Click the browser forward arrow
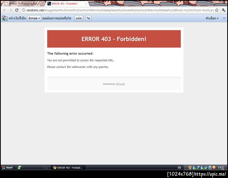 [11, 10]
